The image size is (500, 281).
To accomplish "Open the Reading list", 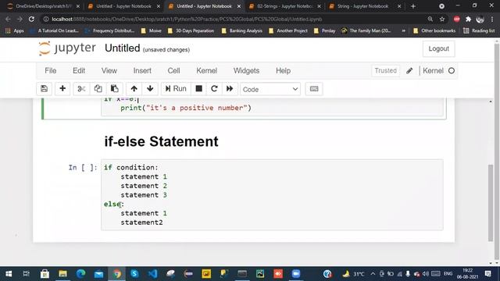I will pyautogui.click(x=479, y=31).
